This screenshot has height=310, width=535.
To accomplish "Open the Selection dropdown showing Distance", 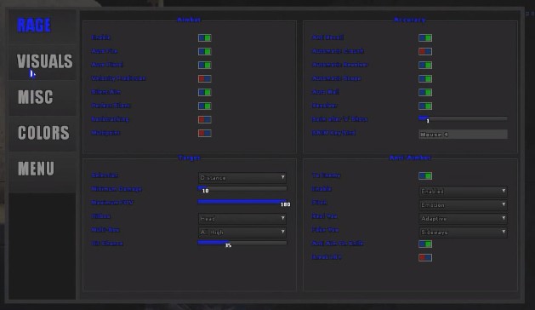I will click(242, 178).
